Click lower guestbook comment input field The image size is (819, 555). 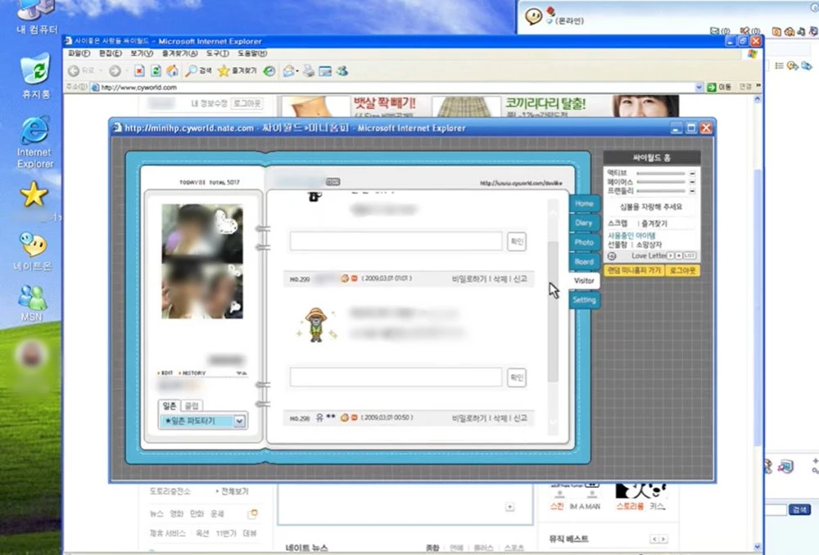[396, 377]
